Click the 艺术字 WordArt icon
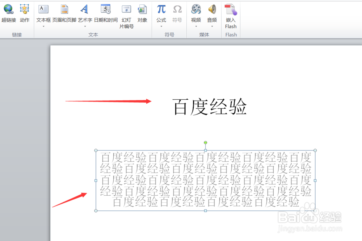The height and width of the screenshot is (241, 362). pyautogui.click(x=85, y=9)
